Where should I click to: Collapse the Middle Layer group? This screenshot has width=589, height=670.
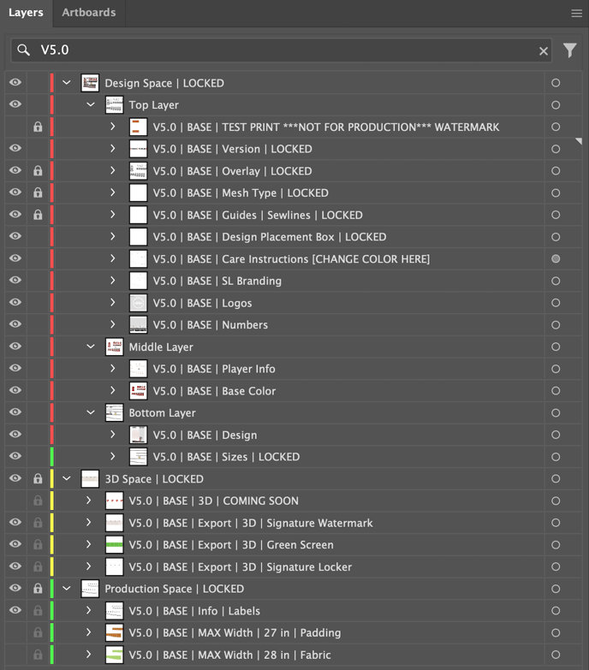91,347
